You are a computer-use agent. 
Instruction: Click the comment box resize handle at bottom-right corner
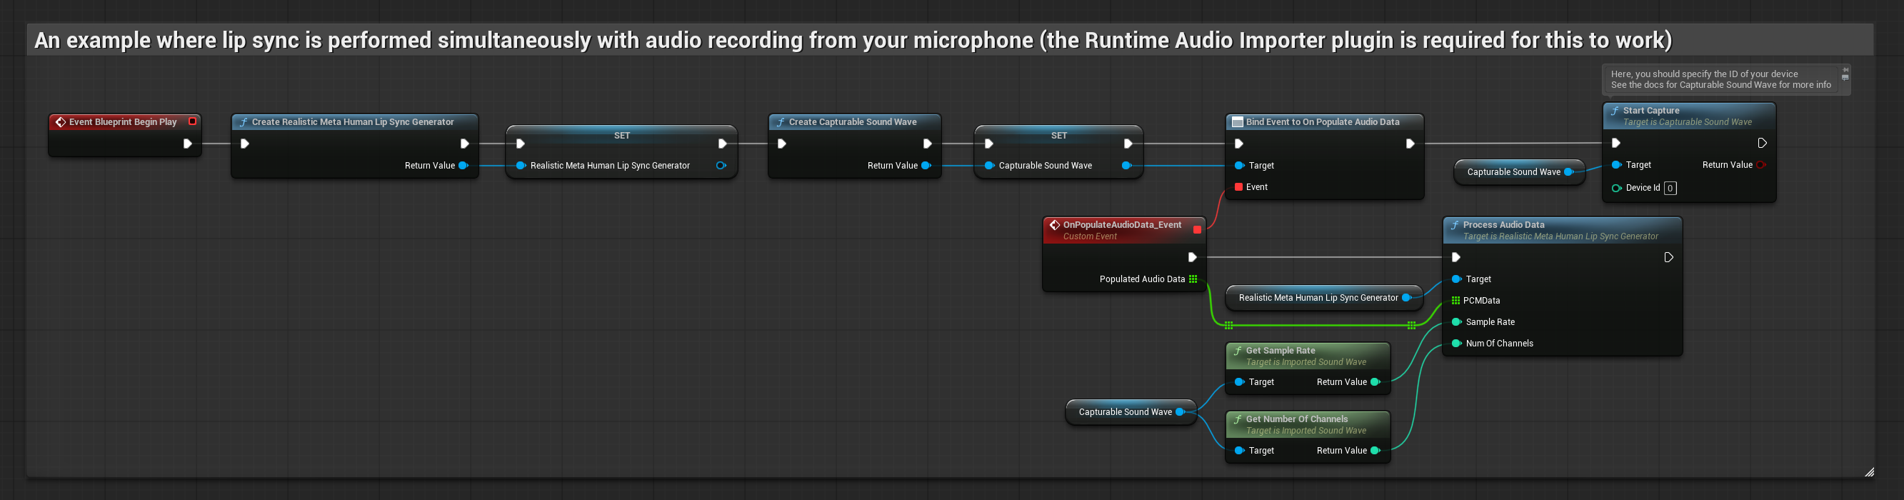pyautogui.click(x=1868, y=472)
